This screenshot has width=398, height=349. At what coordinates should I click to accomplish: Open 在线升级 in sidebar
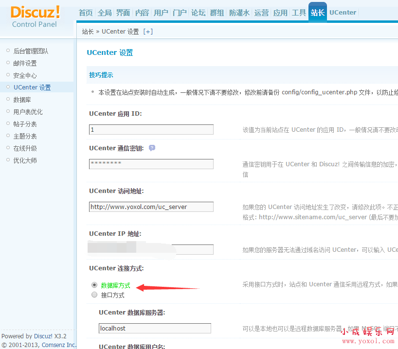click(x=25, y=148)
